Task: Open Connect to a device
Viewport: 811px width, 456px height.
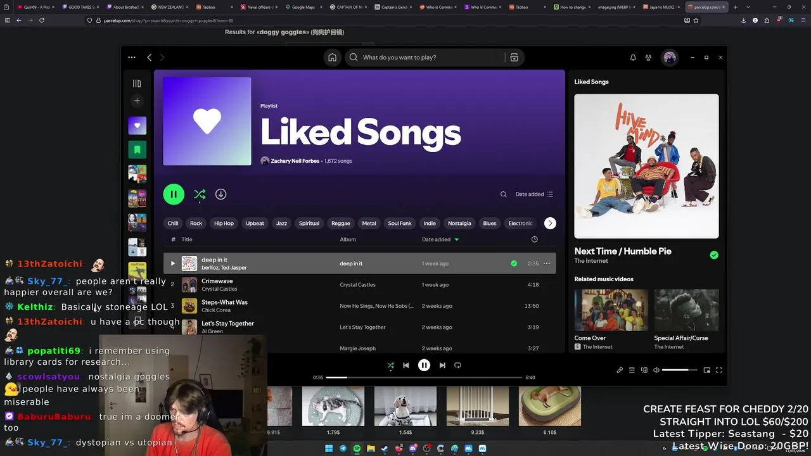Action: 644,370
